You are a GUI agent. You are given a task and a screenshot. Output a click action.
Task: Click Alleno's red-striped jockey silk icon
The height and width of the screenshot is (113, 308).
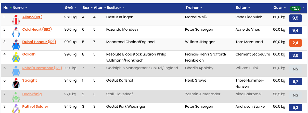point(16,20)
